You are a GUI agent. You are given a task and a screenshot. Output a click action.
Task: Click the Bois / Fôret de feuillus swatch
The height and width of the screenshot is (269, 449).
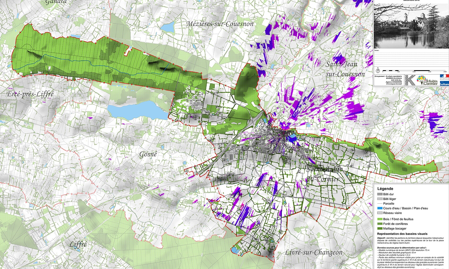(380, 219)
